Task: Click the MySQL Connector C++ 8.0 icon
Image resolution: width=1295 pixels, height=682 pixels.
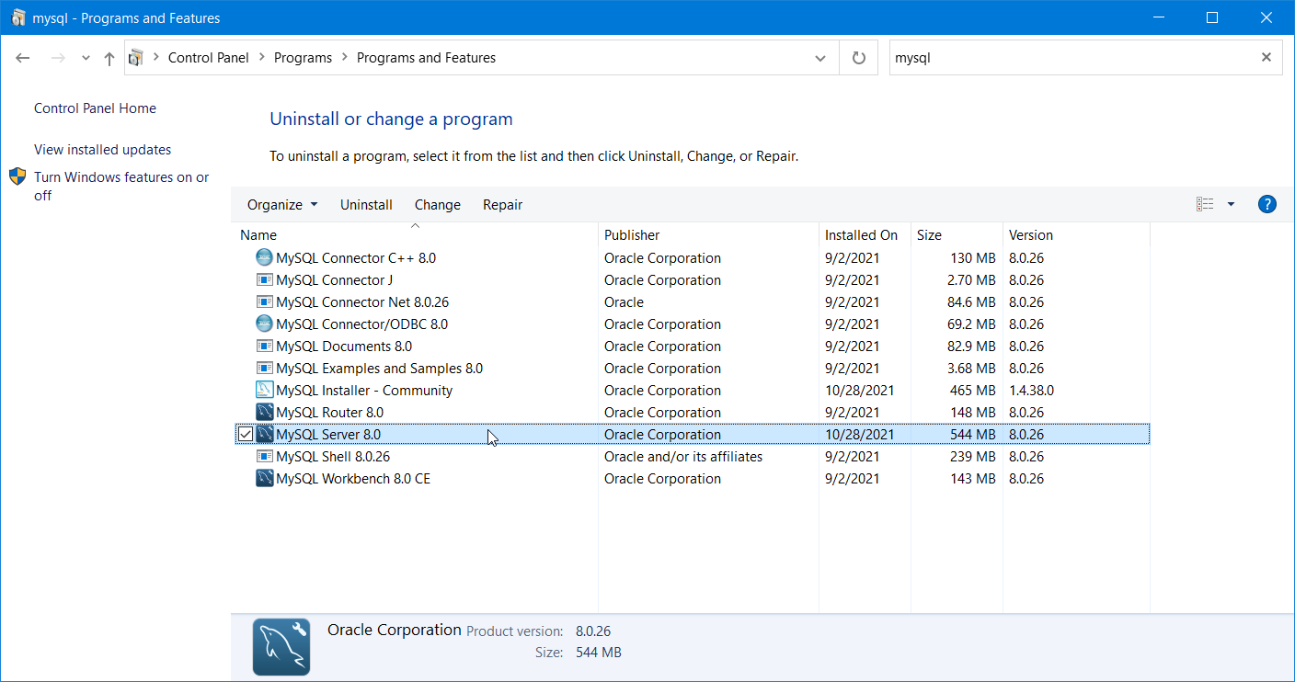Action: 265,258
